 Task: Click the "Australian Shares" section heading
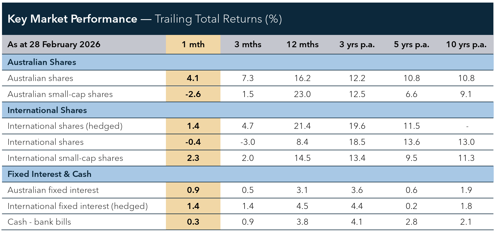coord(42,62)
